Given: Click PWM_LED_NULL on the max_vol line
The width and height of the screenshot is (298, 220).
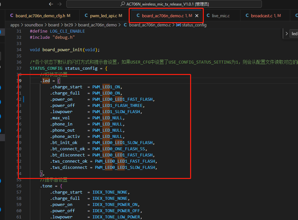Looking at the screenshot, I should pos(107,118).
